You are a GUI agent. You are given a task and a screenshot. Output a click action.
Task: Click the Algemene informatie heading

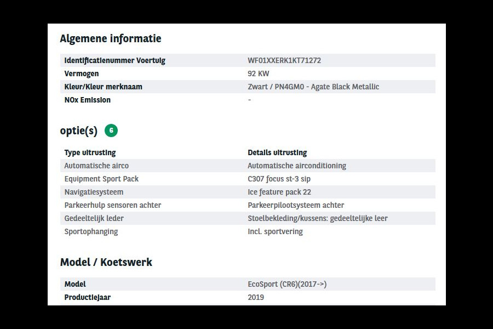point(111,39)
